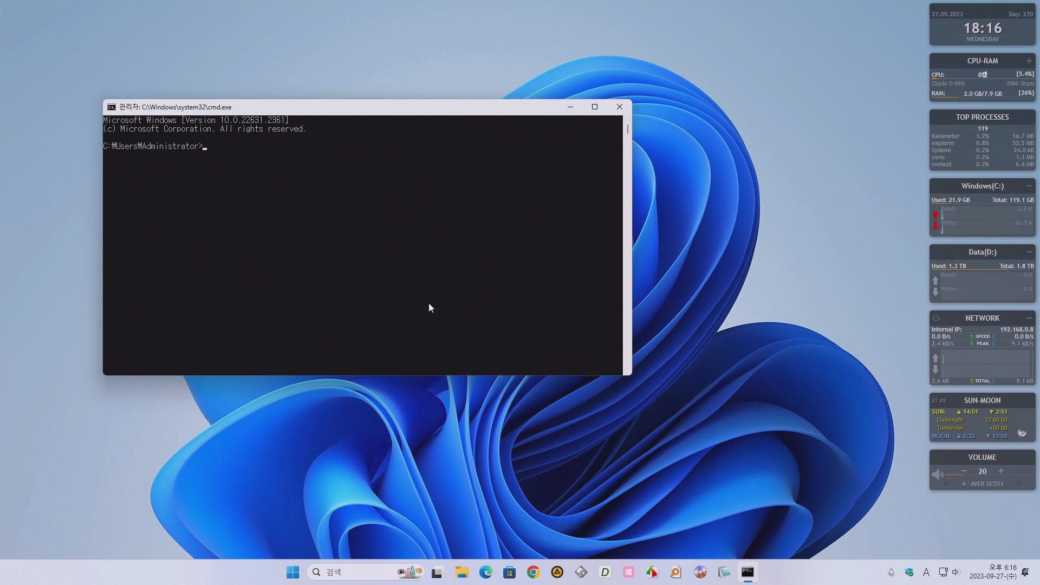Click the NETWORK widget refresh icon
This screenshot has height=585, width=1040.
click(x=936, y=318)
